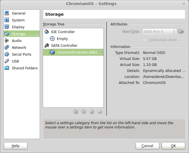This screenshot has width=189, height=153.
Task: Go to Shared Folders settings
Action: [x=25, y=68]
